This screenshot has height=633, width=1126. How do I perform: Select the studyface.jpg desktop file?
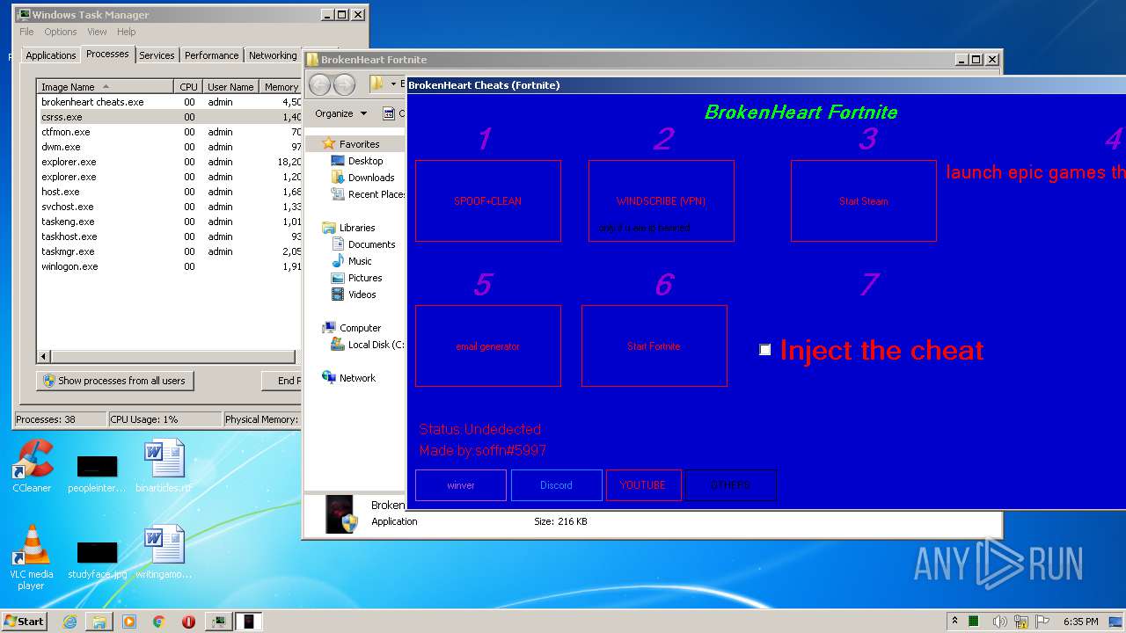[x=97, y=559]
